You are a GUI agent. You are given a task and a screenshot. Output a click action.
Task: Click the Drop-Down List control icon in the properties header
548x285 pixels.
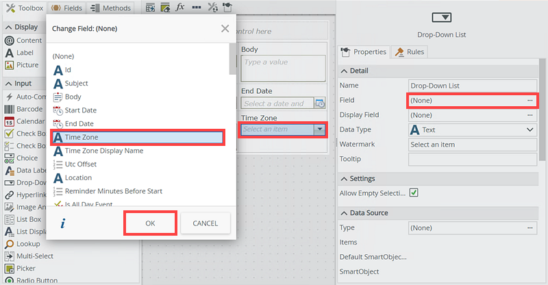point(441,17)
